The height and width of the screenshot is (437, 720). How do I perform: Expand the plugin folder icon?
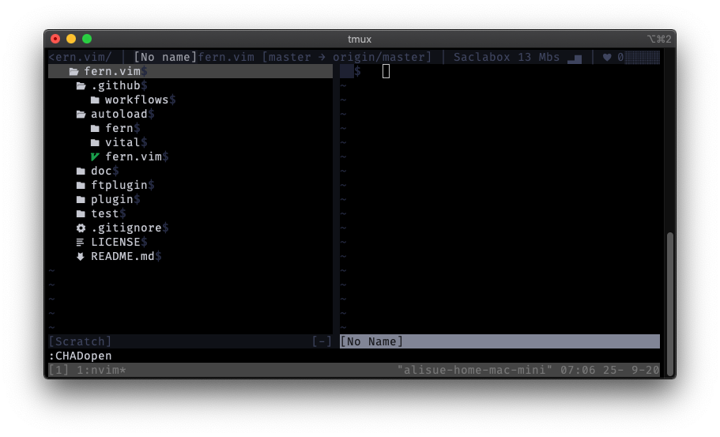pyautogui.click(x=81, y=200)
